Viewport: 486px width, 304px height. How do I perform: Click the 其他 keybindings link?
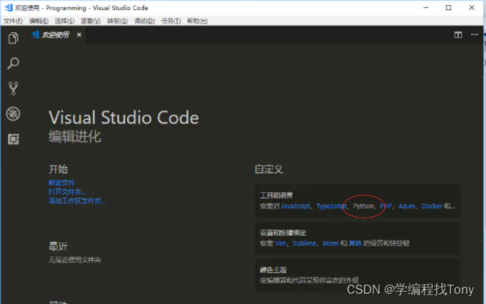click(x=355, y=243)
